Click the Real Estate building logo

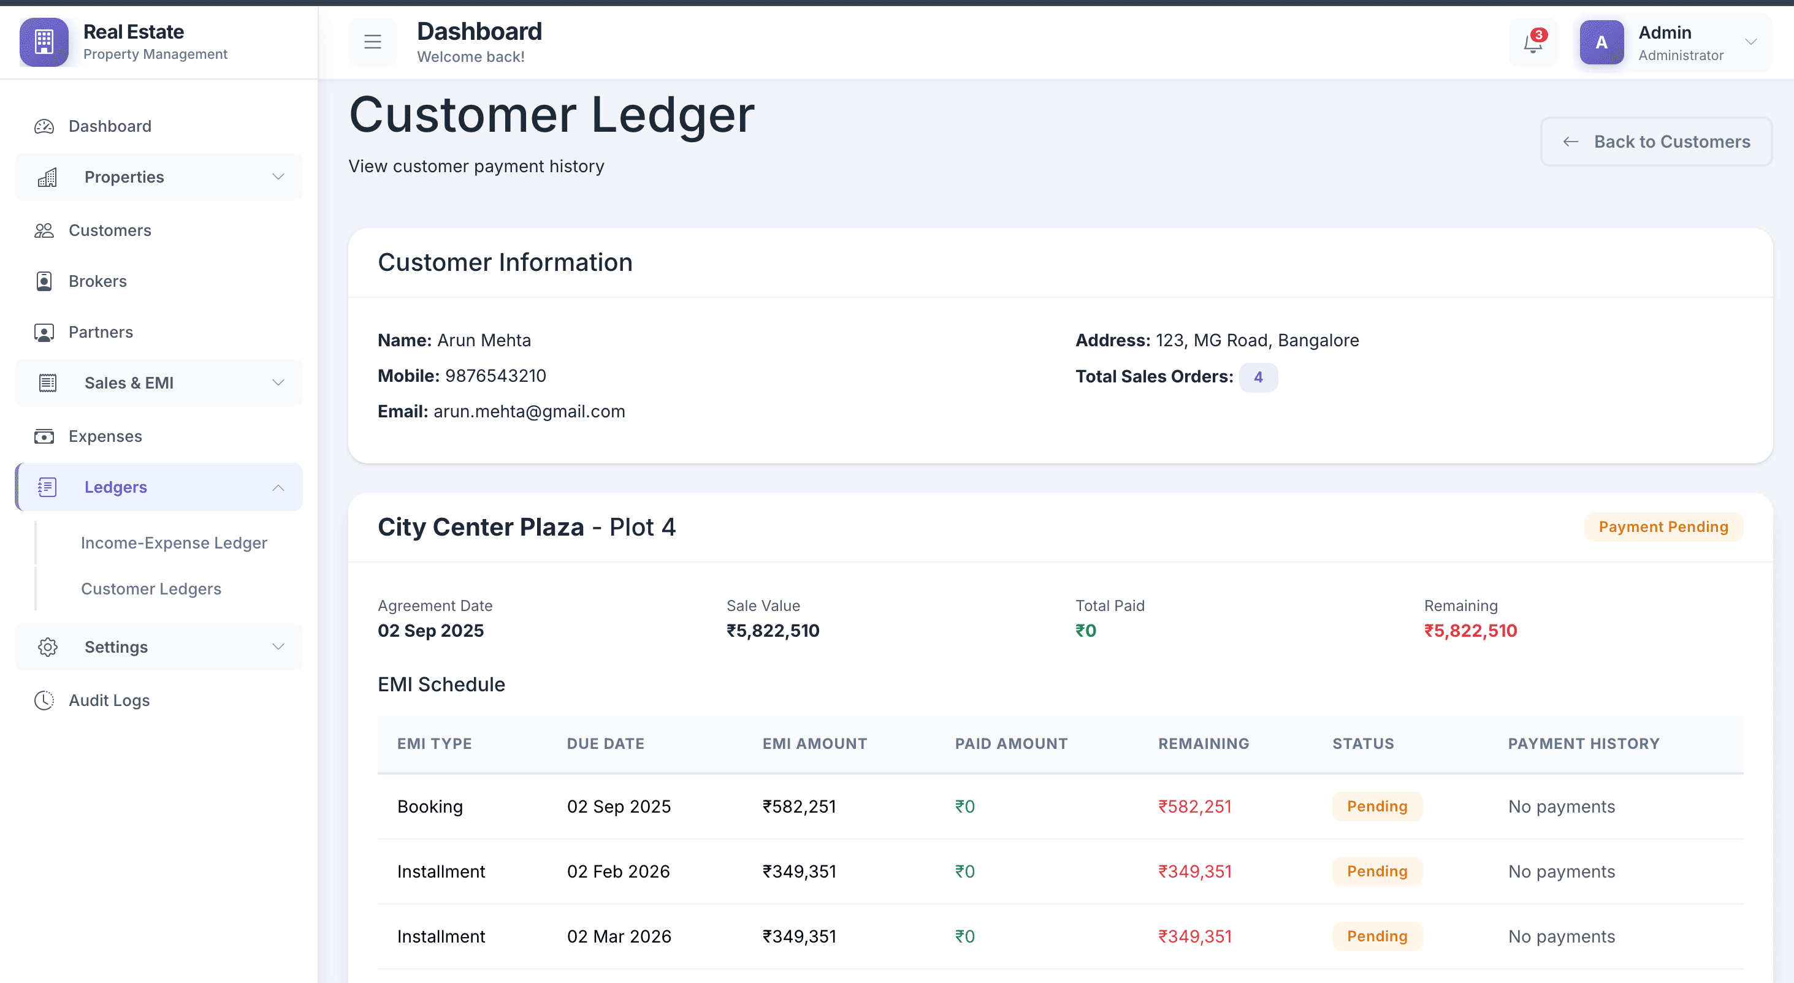pos(44,42)
